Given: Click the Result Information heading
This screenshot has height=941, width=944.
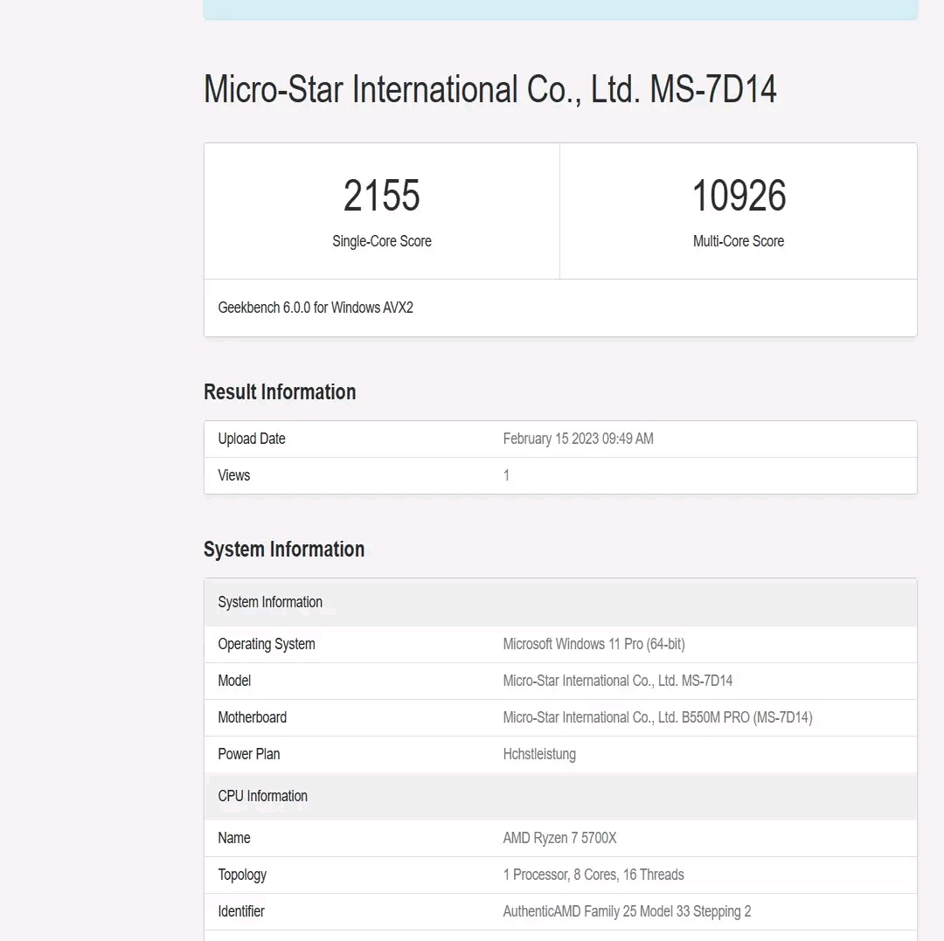Looking at the screenshot, I should [x=280, y=391].
